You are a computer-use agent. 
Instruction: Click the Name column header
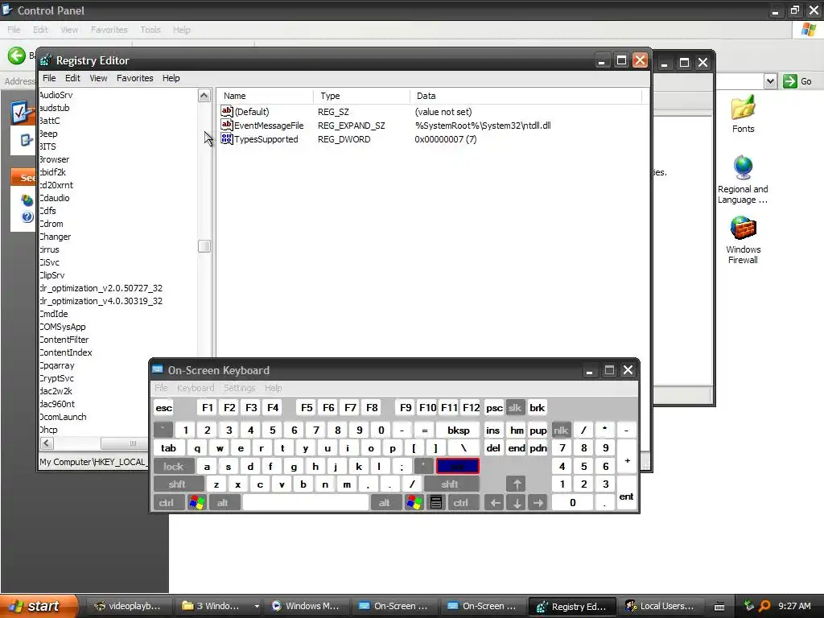tap(265, 96)
